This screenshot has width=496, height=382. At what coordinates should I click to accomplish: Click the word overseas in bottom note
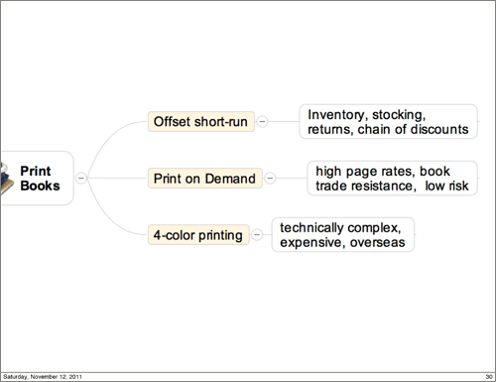[377, 243]
